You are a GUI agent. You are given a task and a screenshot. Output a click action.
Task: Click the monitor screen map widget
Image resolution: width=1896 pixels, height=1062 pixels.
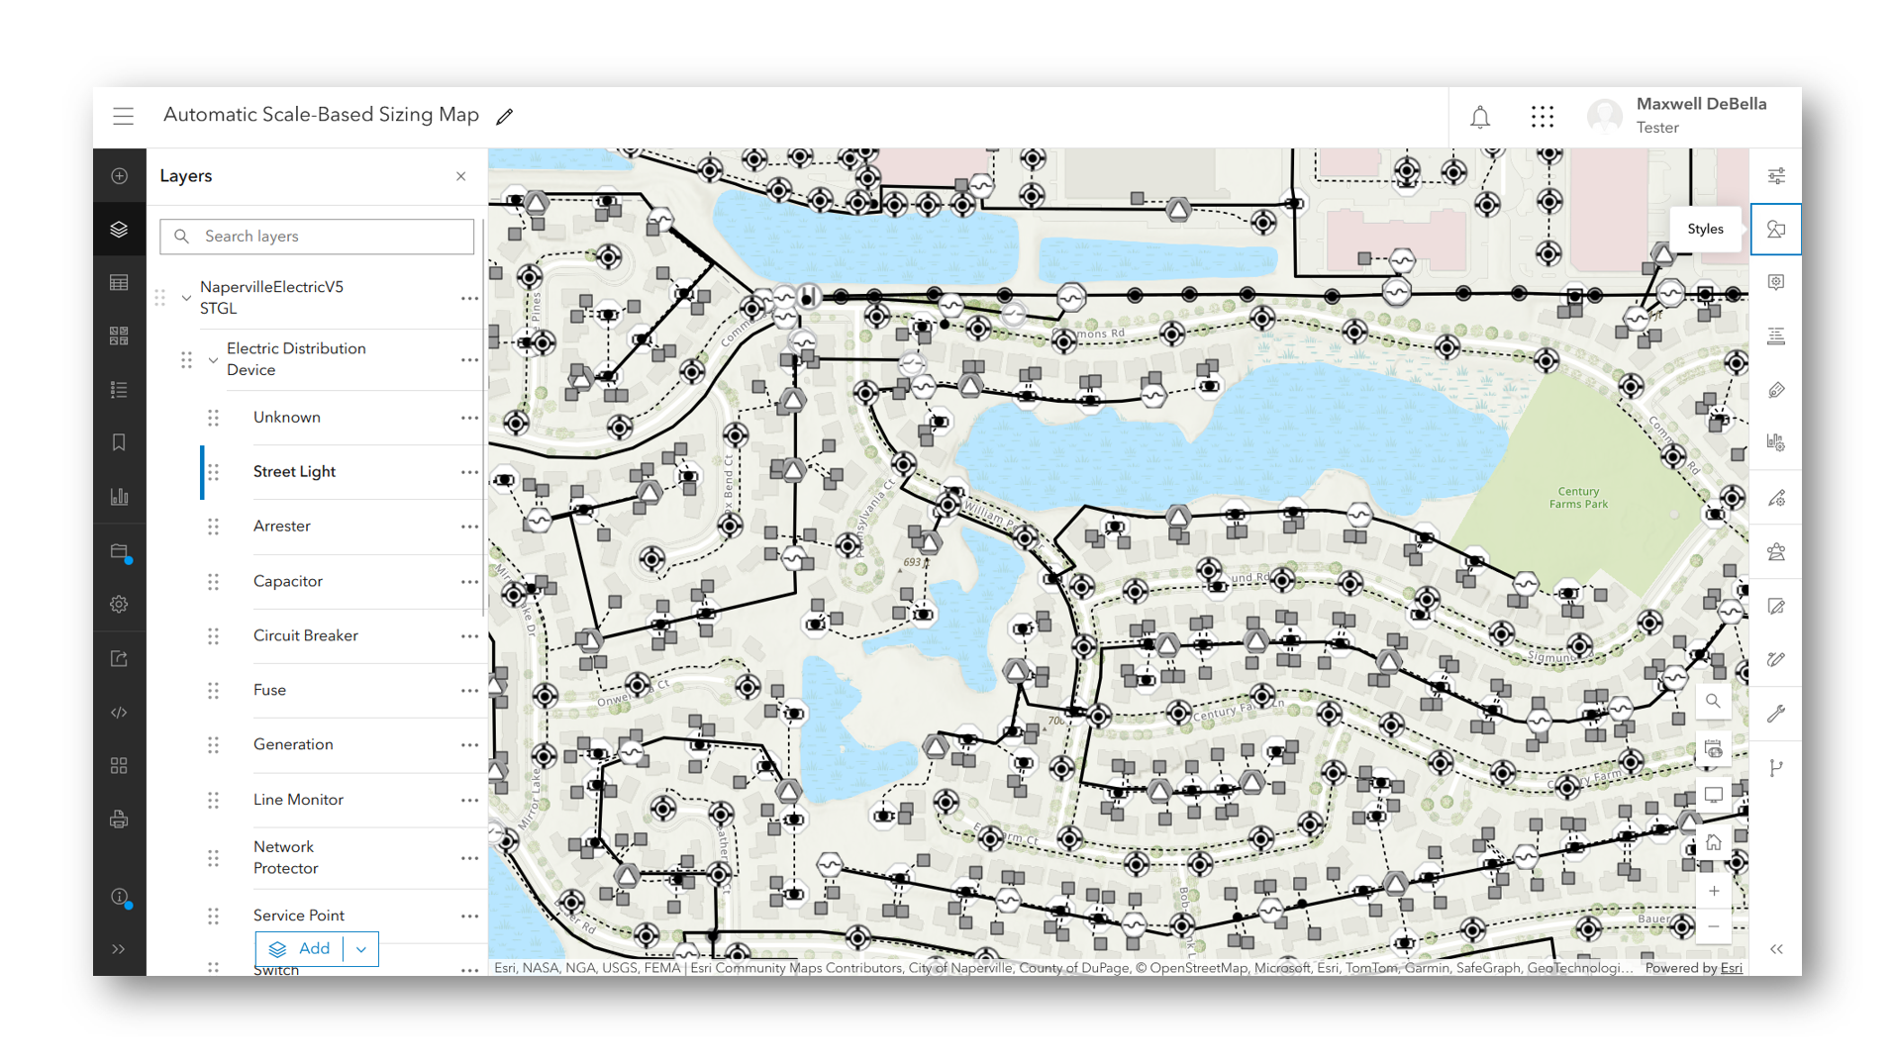coord(1713,796)
